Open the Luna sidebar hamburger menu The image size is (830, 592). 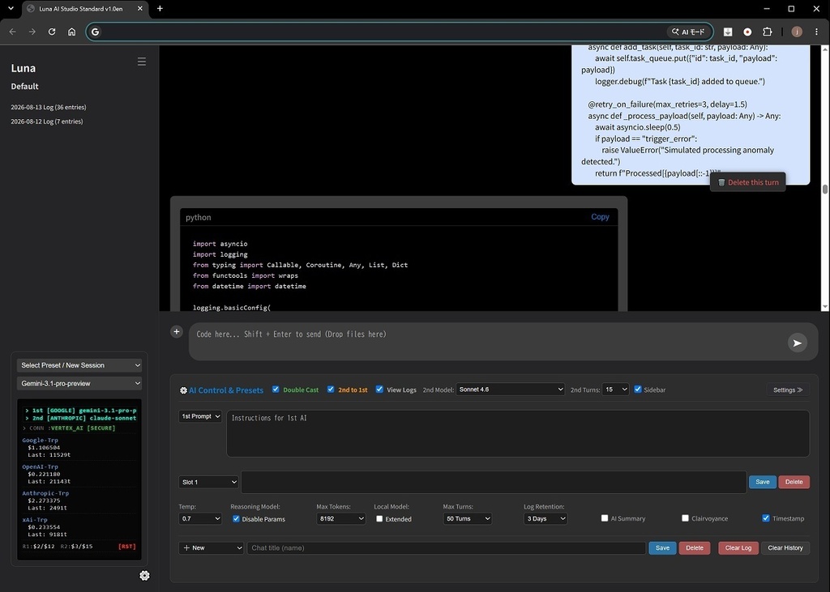[x=141, y=62]
